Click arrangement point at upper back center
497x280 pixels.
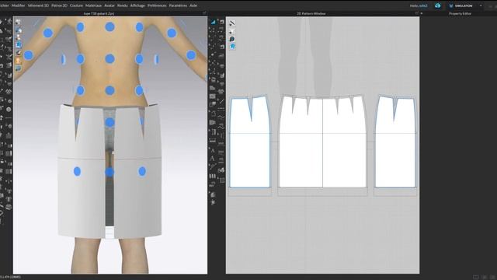109,26
